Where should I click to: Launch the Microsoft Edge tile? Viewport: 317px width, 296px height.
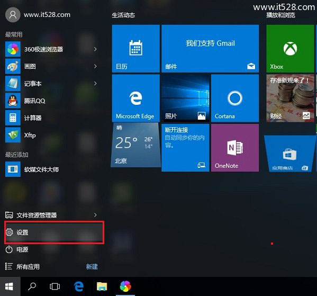tap(136, 98)
